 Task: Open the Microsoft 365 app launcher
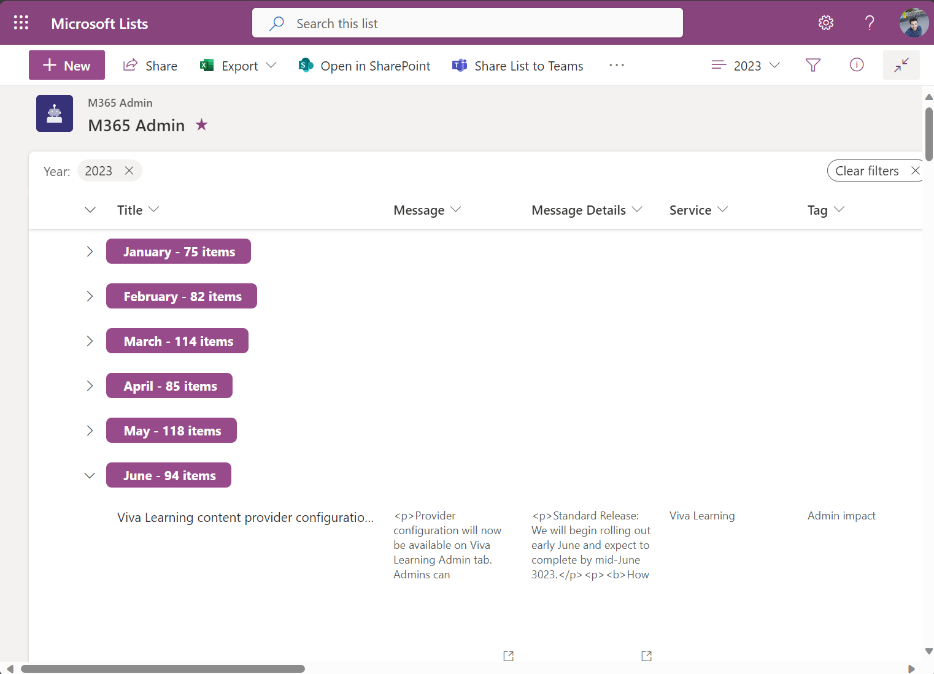pyautogui.click(x=21, y=22)
